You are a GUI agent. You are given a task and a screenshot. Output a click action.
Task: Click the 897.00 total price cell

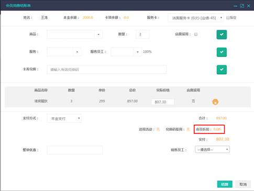click(132, 101)
